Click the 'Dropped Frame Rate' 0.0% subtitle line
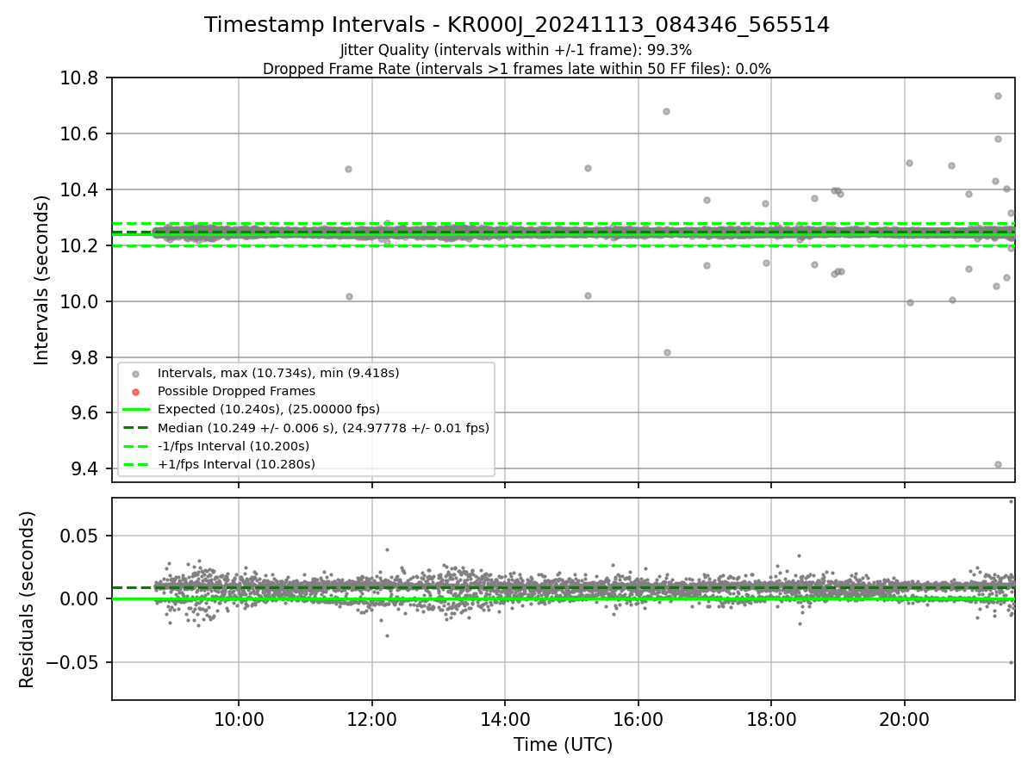1034x775 pixels. tap(517, 69)
